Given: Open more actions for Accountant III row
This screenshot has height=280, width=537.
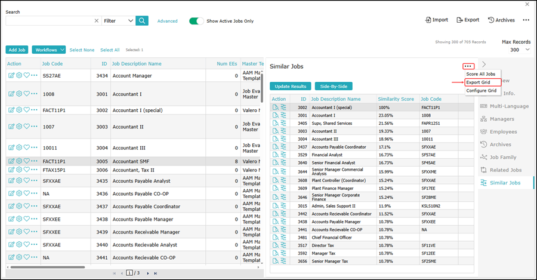Looking at the screenshot, I should [x=35, y=148].
